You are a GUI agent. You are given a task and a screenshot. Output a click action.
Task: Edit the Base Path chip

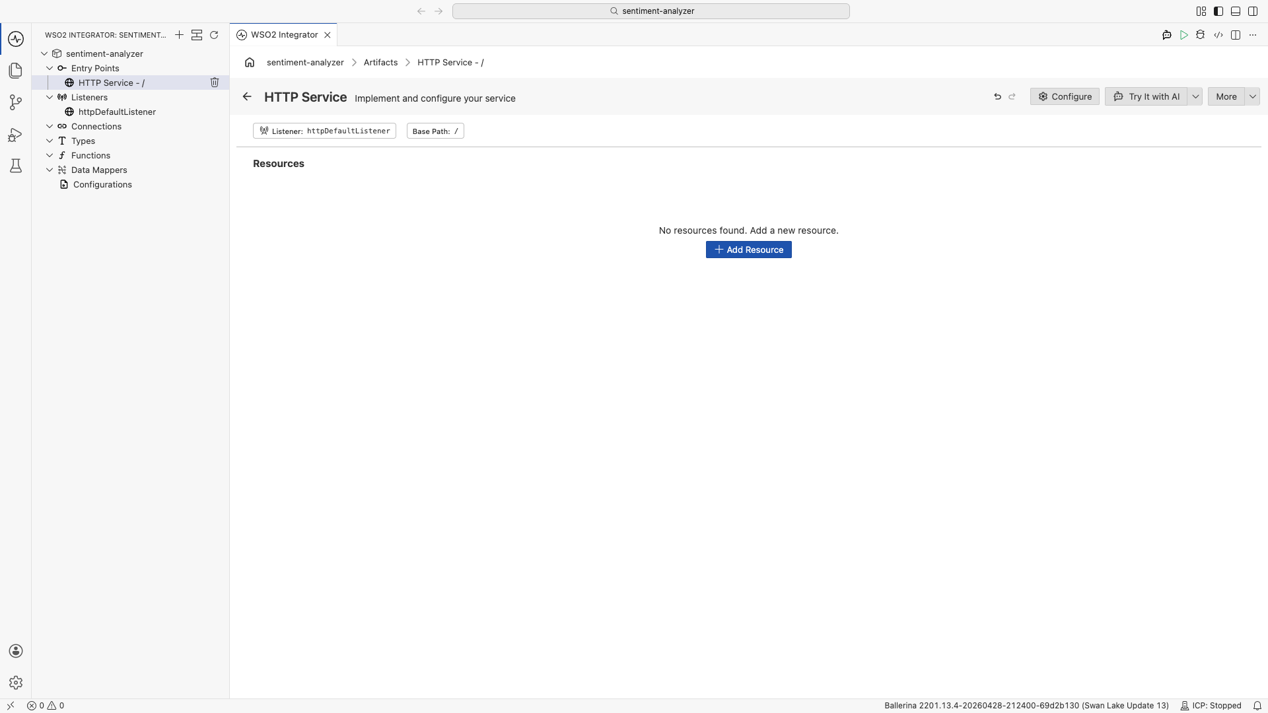(x=435, y=131)
